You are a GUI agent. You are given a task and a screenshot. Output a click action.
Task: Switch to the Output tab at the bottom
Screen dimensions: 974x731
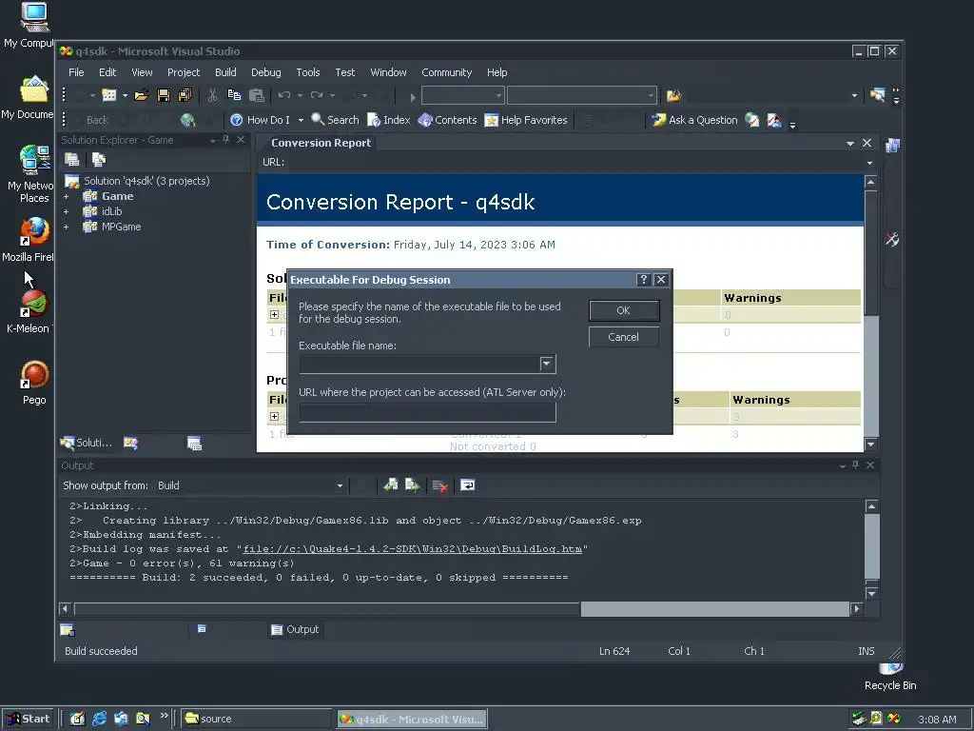click(296, 629)
